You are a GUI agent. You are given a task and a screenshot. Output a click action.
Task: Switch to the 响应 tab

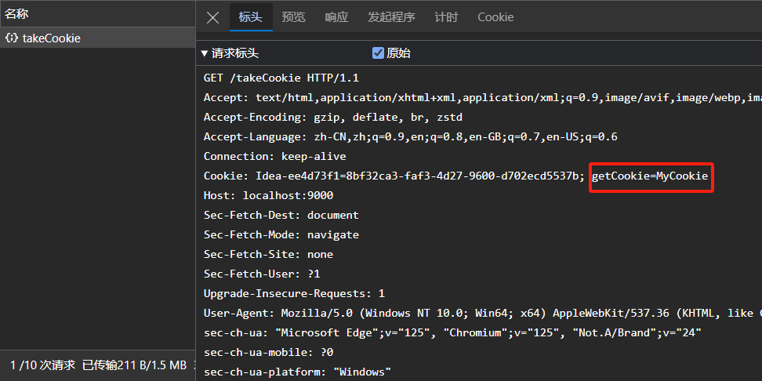click(x=336, y=17)
